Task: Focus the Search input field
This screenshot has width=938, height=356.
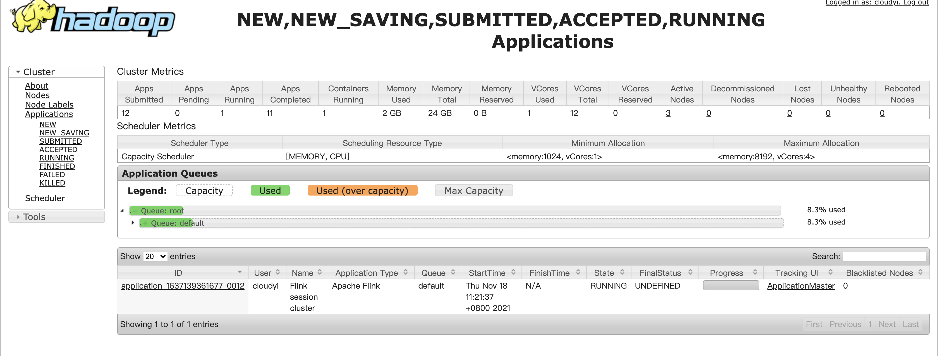Action: pos(884,257)
